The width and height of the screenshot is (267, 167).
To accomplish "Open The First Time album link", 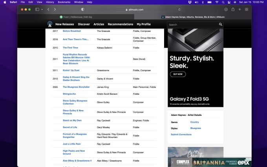I will (70, 48).
